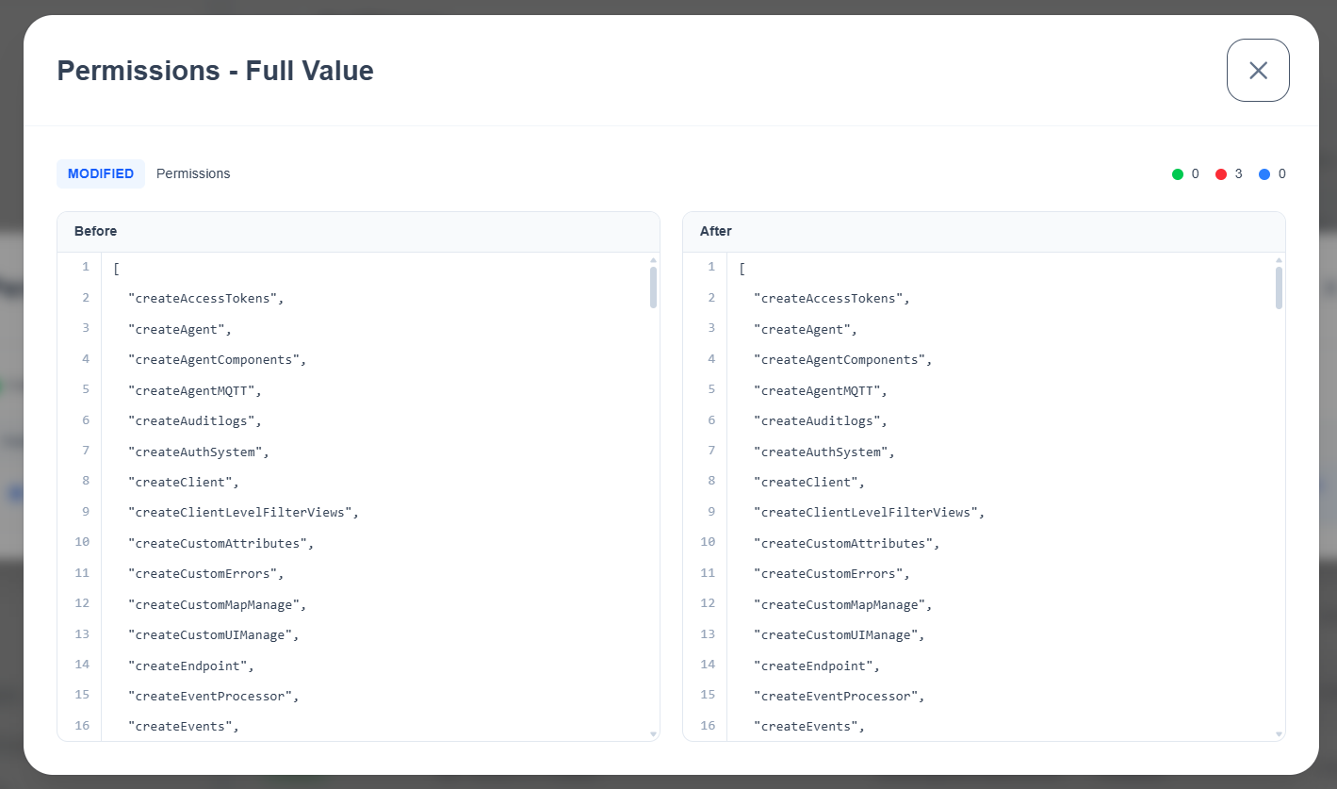Click the After panel scroll-down arrow
1337x789 pixels.
1280,733
